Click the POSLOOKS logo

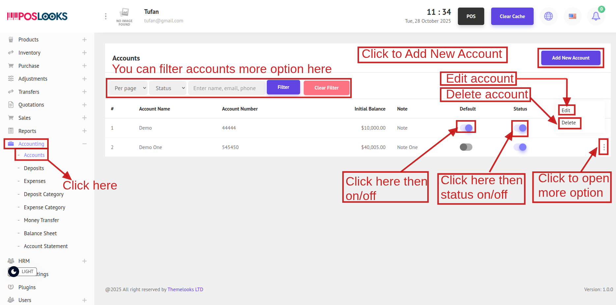37,16
